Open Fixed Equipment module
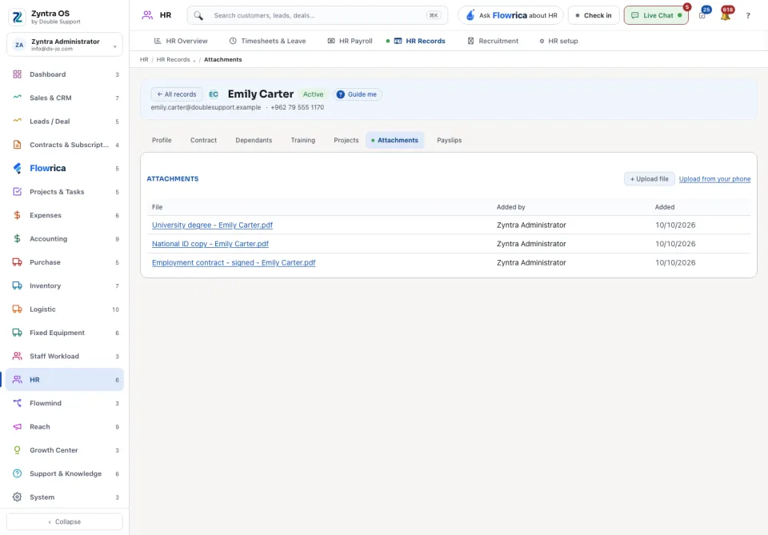 pos(65,333)
